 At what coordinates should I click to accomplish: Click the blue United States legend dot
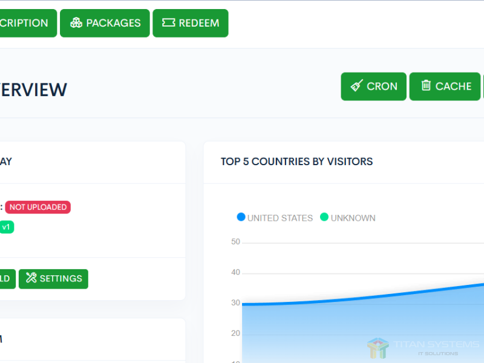[x=241, y=217]
